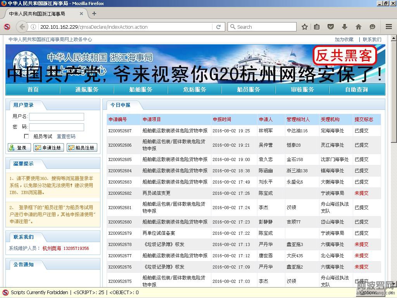Image resolution: width=397 pixels, height=298 pixels.
Task: Reload the page with the refresh icon
Action: pyautogui.click(x=218, y=27)
